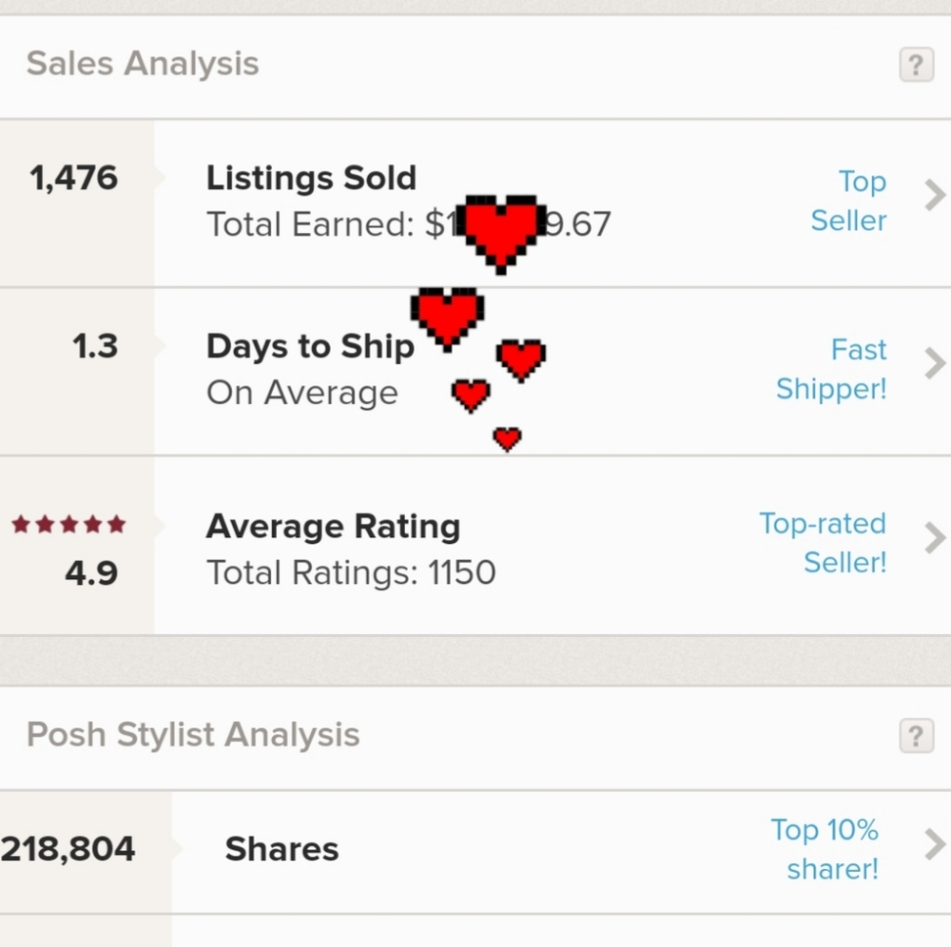Select the 1,476 listings sold count
The width and height of the screenshot is (951, 947).
[x=73, y=178]
